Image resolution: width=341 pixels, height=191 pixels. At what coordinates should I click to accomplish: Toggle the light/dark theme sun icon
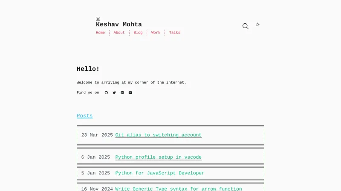click(x=257, y=25)
